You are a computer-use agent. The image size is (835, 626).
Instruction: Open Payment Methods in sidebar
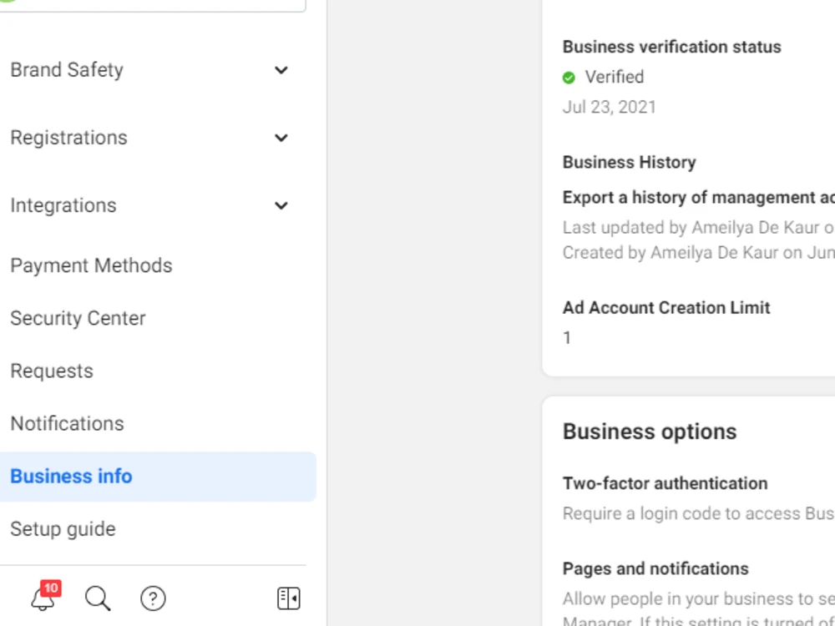pyautogui.click(x=91, y=265)
